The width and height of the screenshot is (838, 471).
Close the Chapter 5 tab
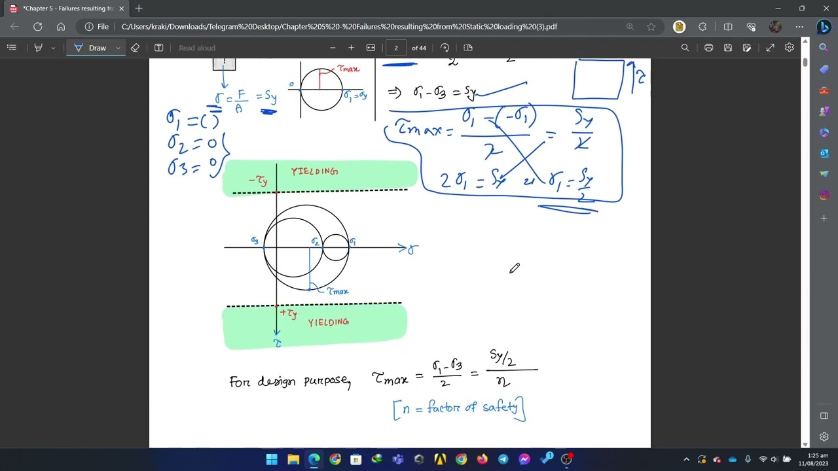tap(121, 9)
